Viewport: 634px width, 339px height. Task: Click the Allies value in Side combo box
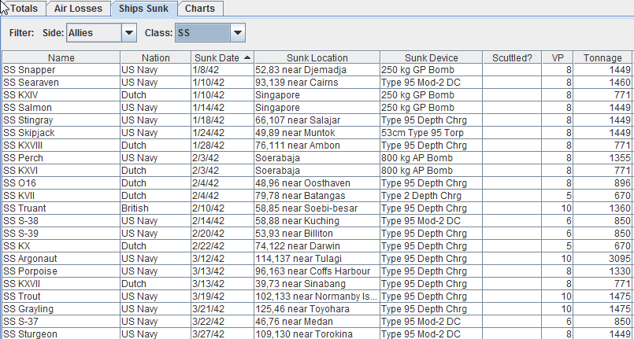click(x=94, y=33)
